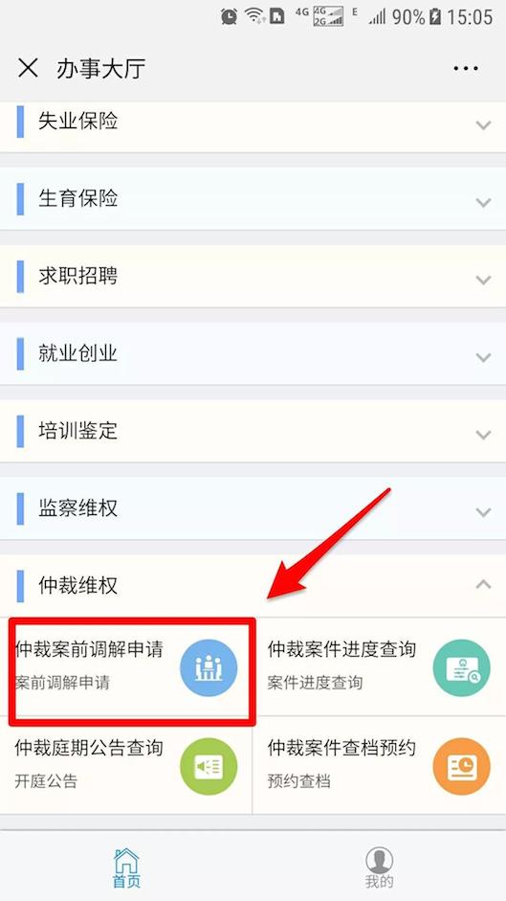Tap the teal 仲裁案件进度查询 icon
This screenshot has height=901, width=506.
coord(461,667)
